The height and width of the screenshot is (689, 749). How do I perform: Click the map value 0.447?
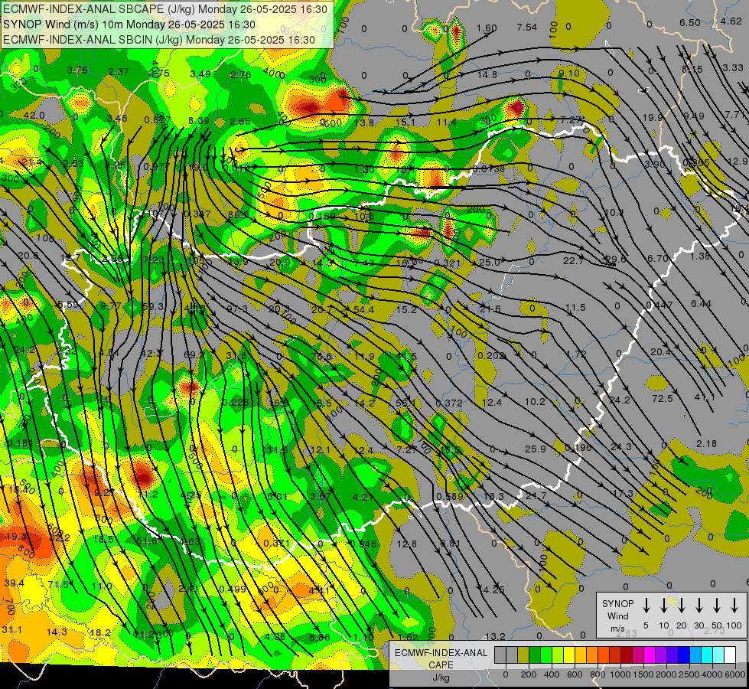coord(659,305)
